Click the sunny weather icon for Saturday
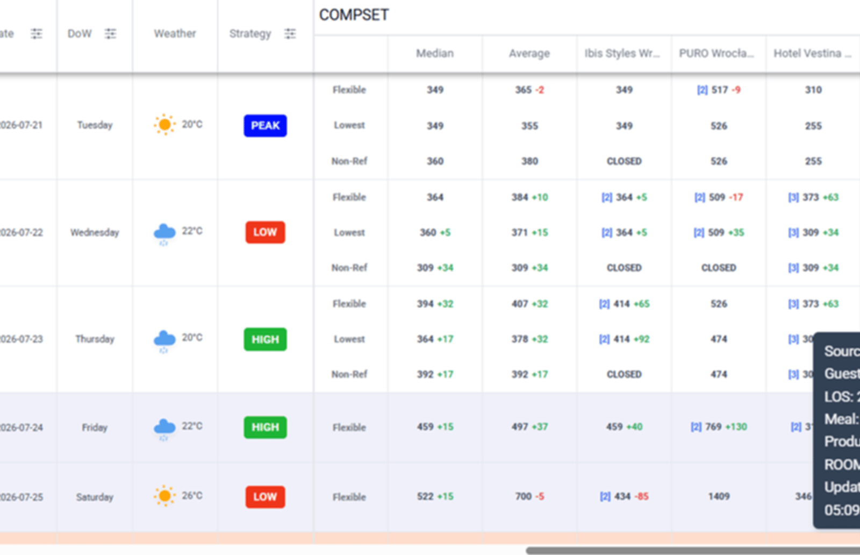 point(164,496)
